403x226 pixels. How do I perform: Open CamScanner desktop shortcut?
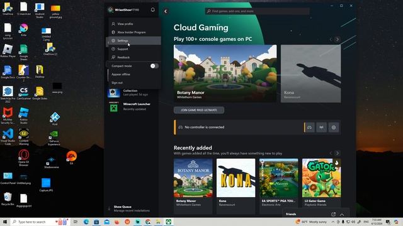pos(24,93)
